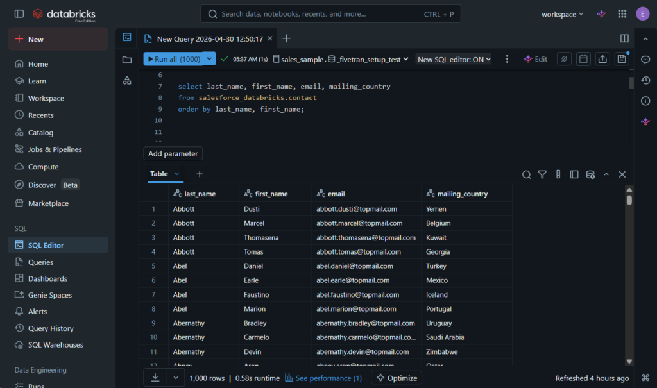
Task: Filter results with the funnel icon
Action: point(542,174)
